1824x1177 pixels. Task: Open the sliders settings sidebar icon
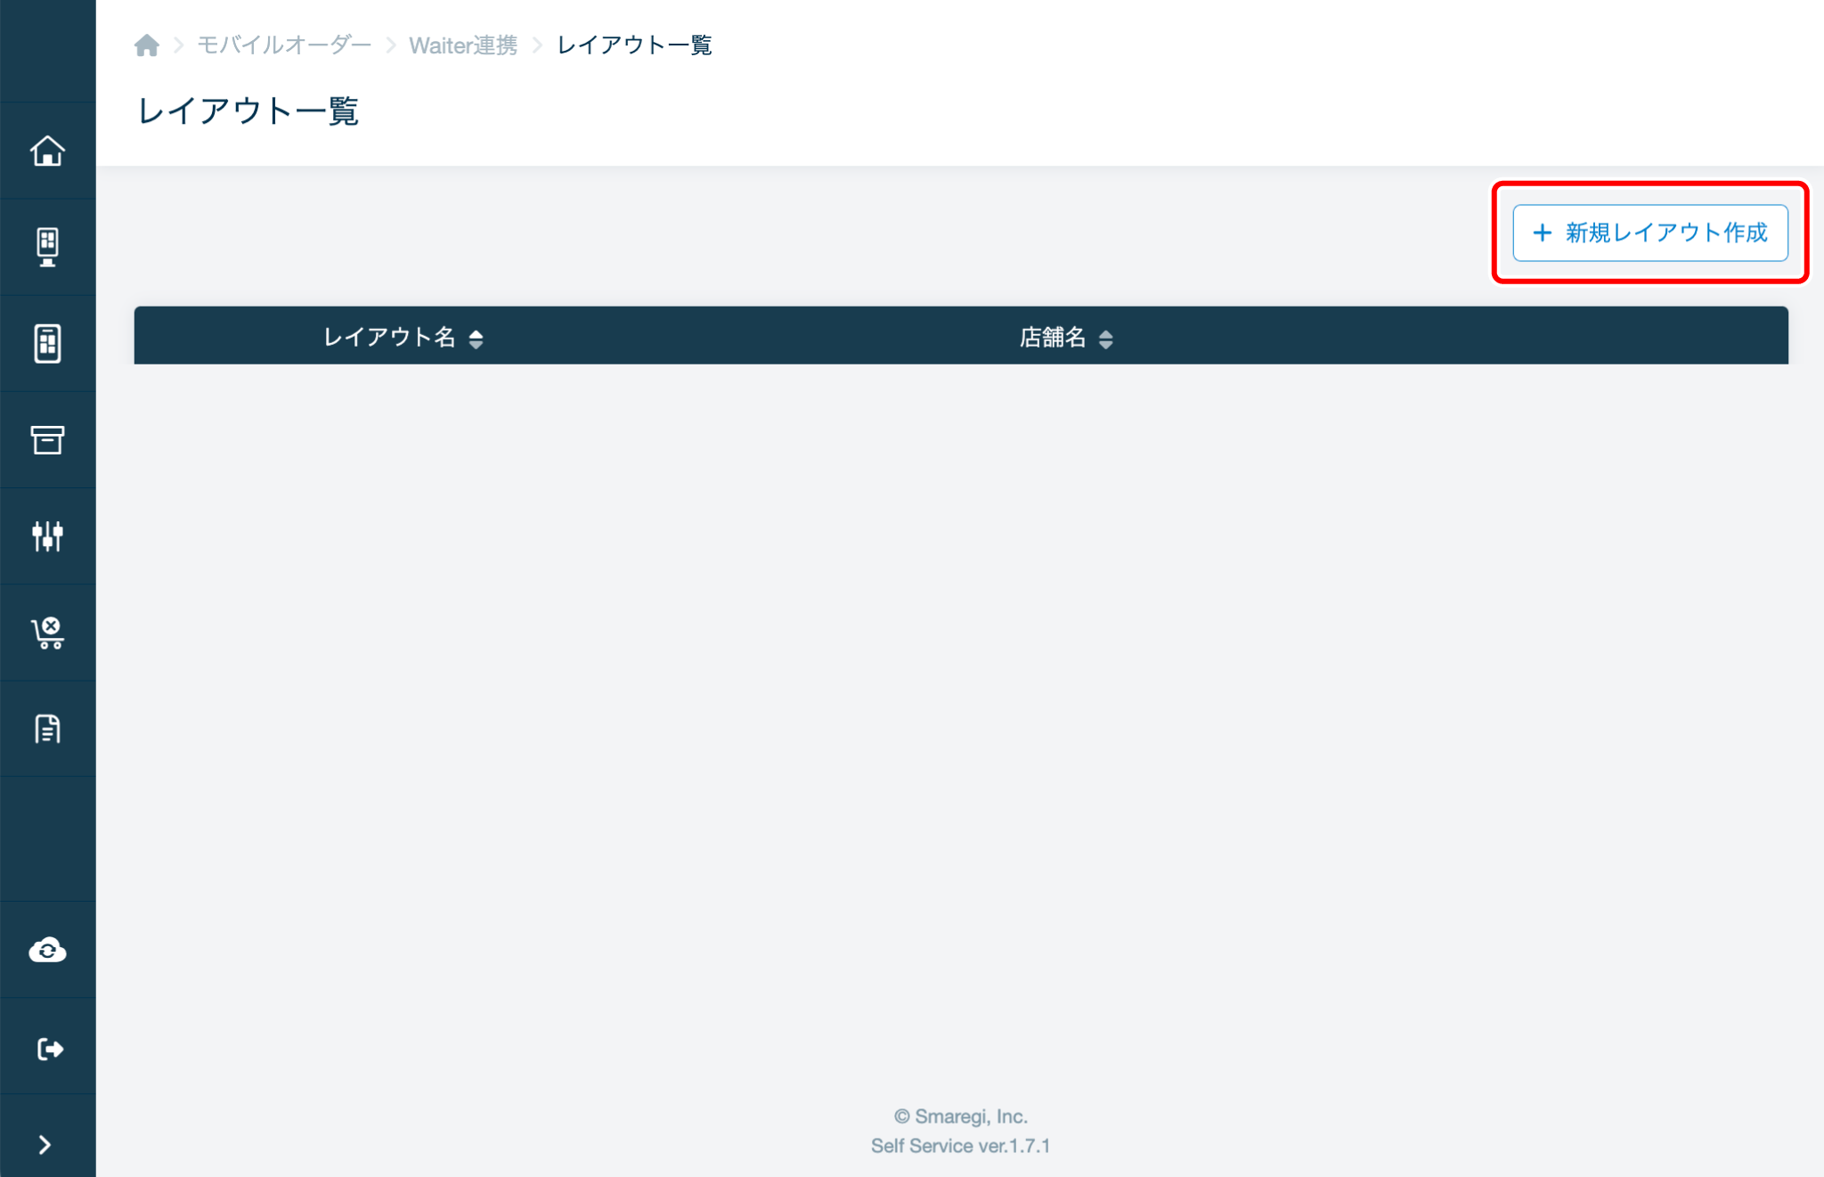[x=47, y=535]
